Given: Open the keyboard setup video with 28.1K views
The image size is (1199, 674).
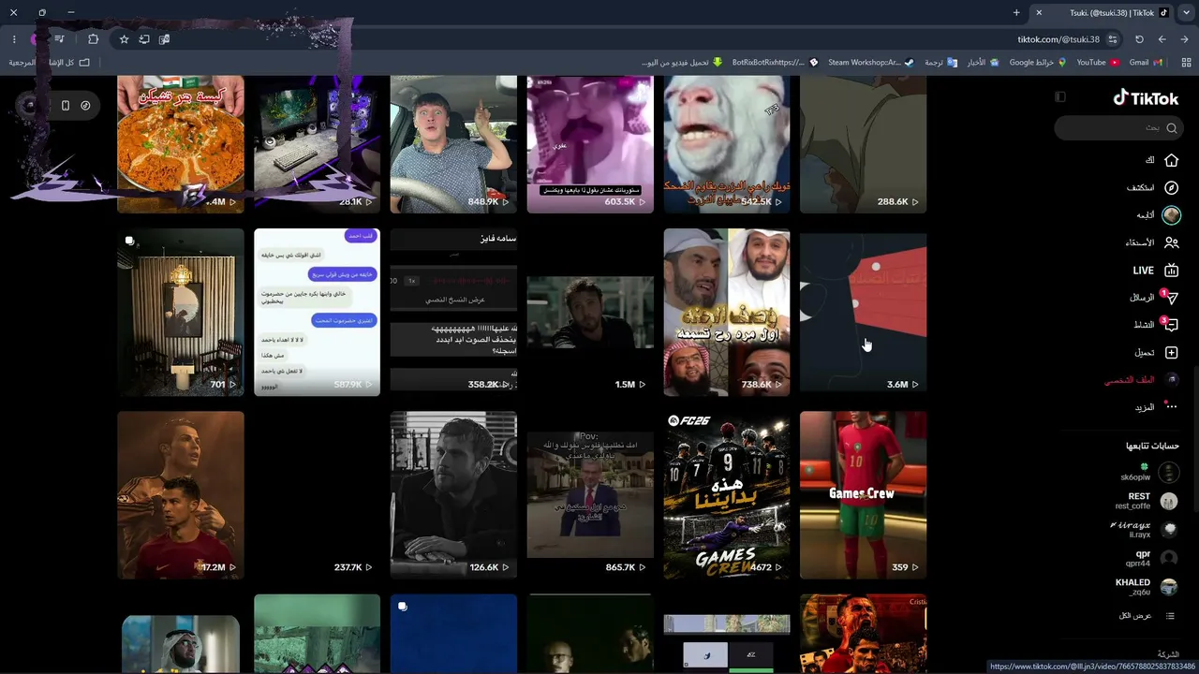Looking at the screenshot, I should point(317,143).
